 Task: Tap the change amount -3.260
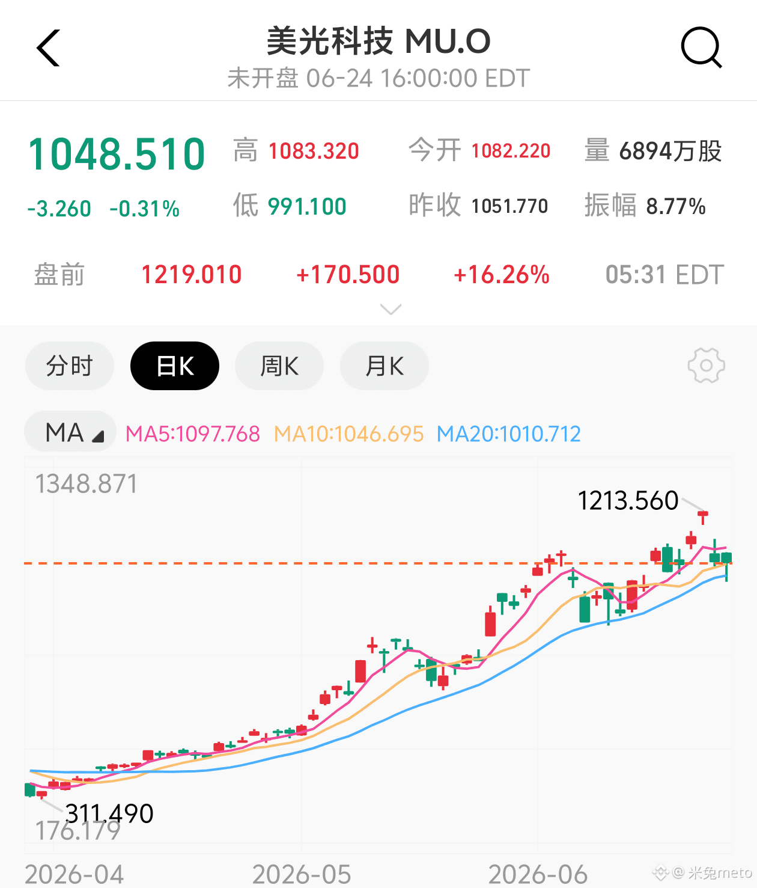point(59,209)
